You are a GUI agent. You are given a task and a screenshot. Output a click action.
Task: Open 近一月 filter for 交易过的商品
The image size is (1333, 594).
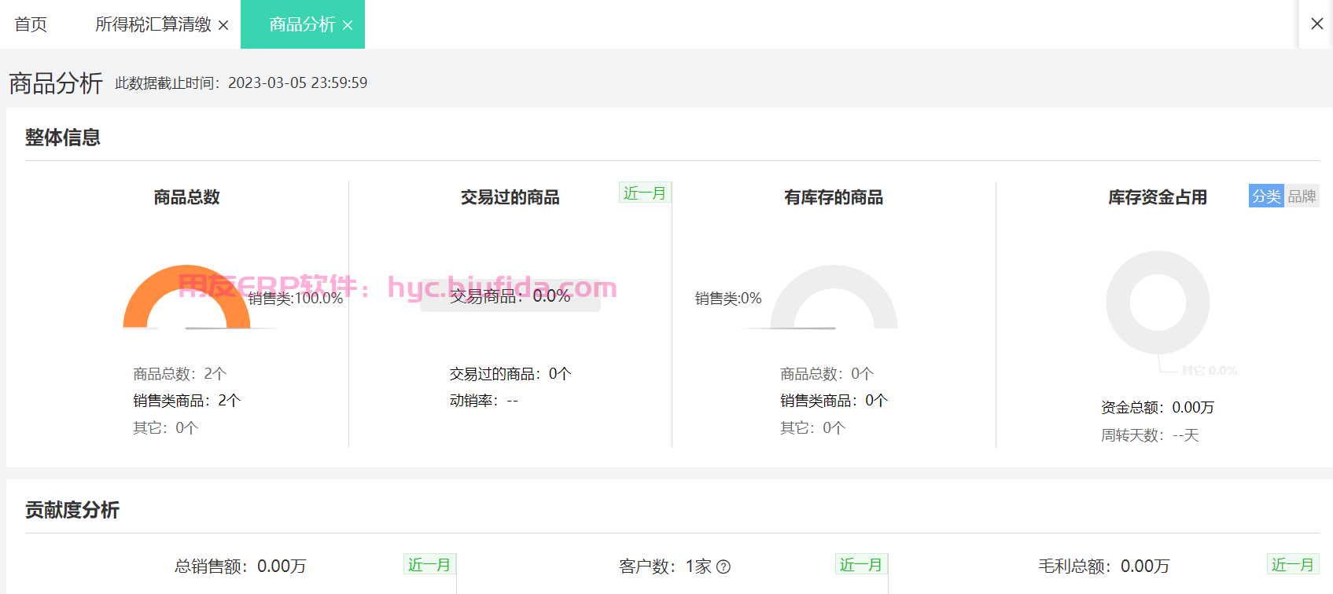pyautogui.click(x=645, y=192)
